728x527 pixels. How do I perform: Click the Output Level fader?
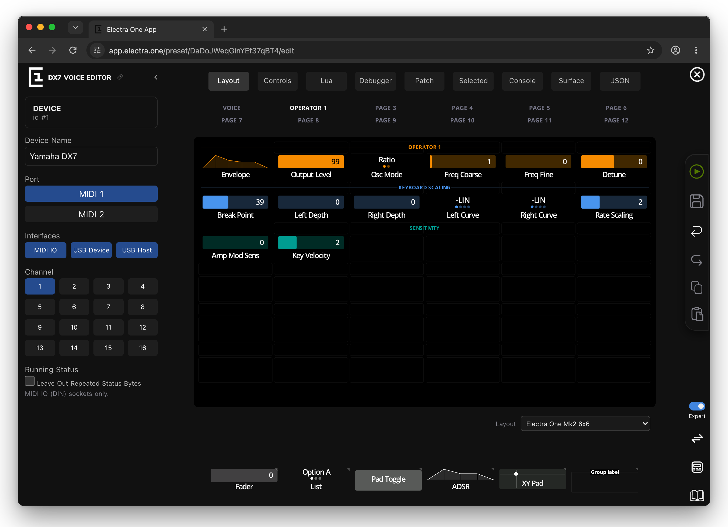coord(311,162)
